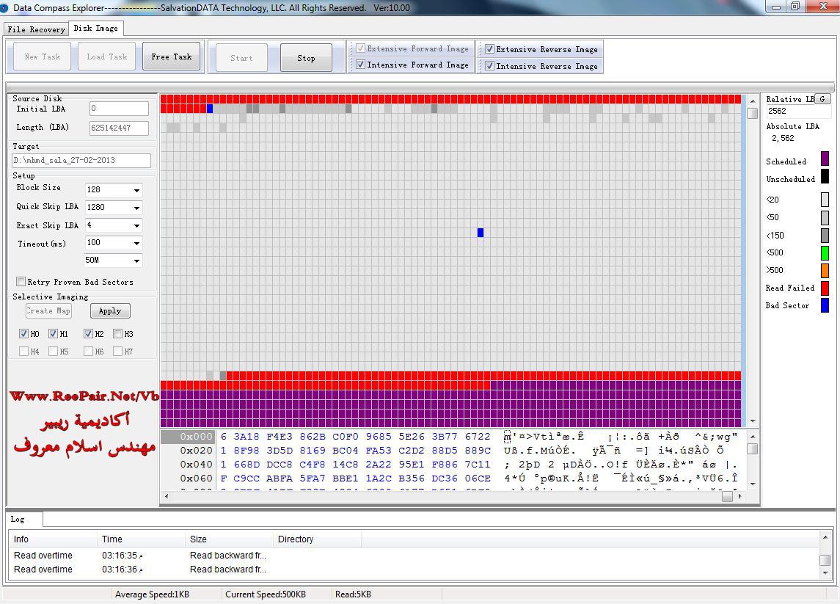
Task: Open the Quick Skip LBA dropdown
Action: click(x=136, y=208)
